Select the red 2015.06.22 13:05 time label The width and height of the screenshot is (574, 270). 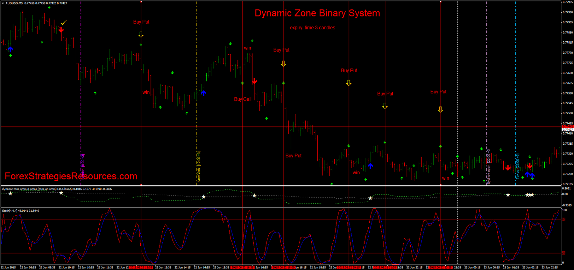(141, 267)
